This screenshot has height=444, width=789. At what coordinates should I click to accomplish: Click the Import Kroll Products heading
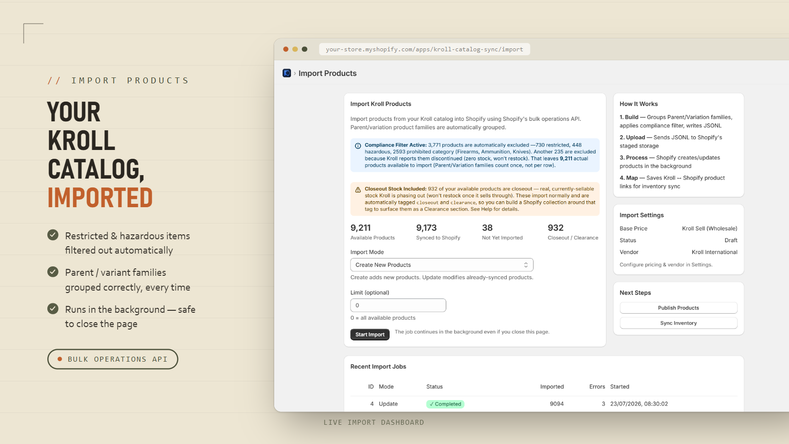tap(381, 104)
